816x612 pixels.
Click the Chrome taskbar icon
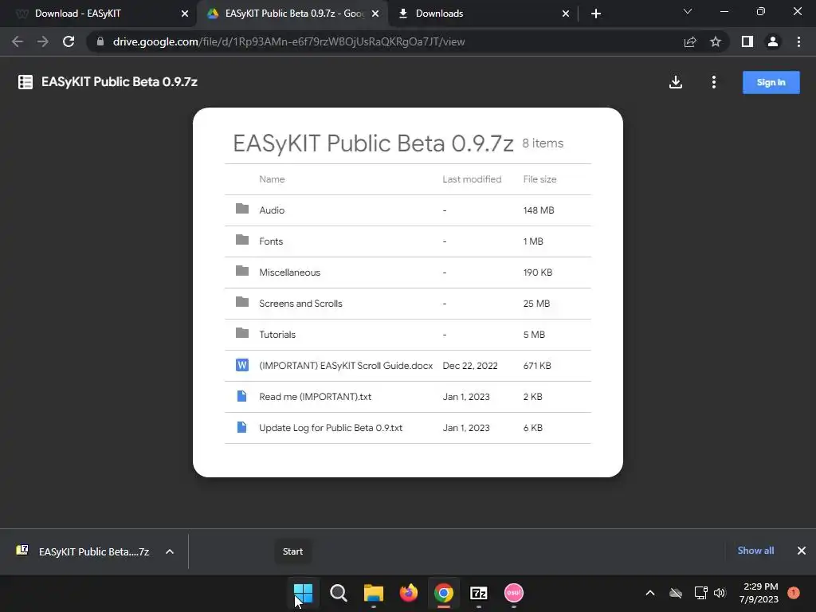point(444,593)
